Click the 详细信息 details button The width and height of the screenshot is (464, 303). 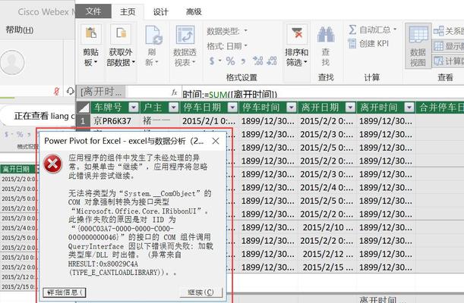click(65, 292)
